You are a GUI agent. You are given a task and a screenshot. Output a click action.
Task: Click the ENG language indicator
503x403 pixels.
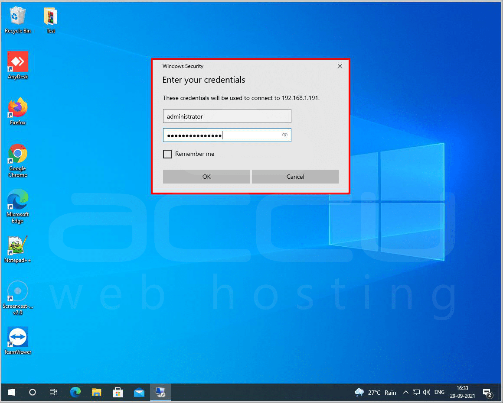coord(439,393)
